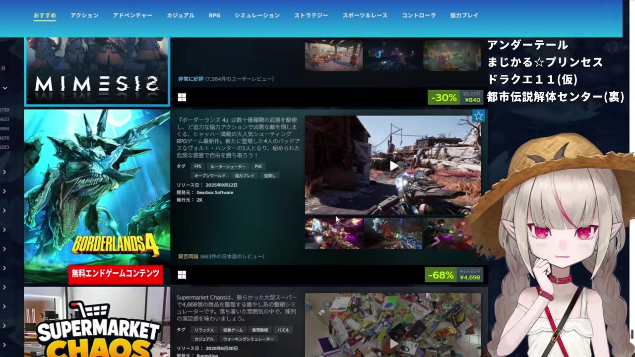
Task: Click the Windows icon in Mimesis row
Action: coord(182,98)
